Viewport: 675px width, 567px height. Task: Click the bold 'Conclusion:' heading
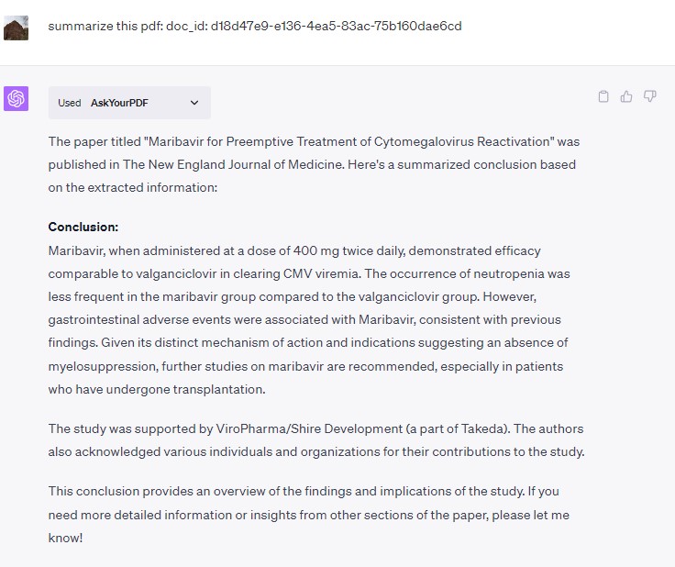[83, 227]
